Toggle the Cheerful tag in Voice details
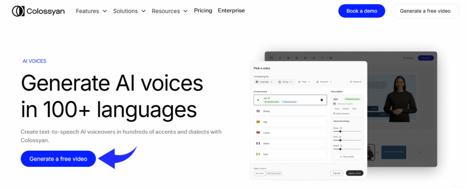 tap(346, 109)
